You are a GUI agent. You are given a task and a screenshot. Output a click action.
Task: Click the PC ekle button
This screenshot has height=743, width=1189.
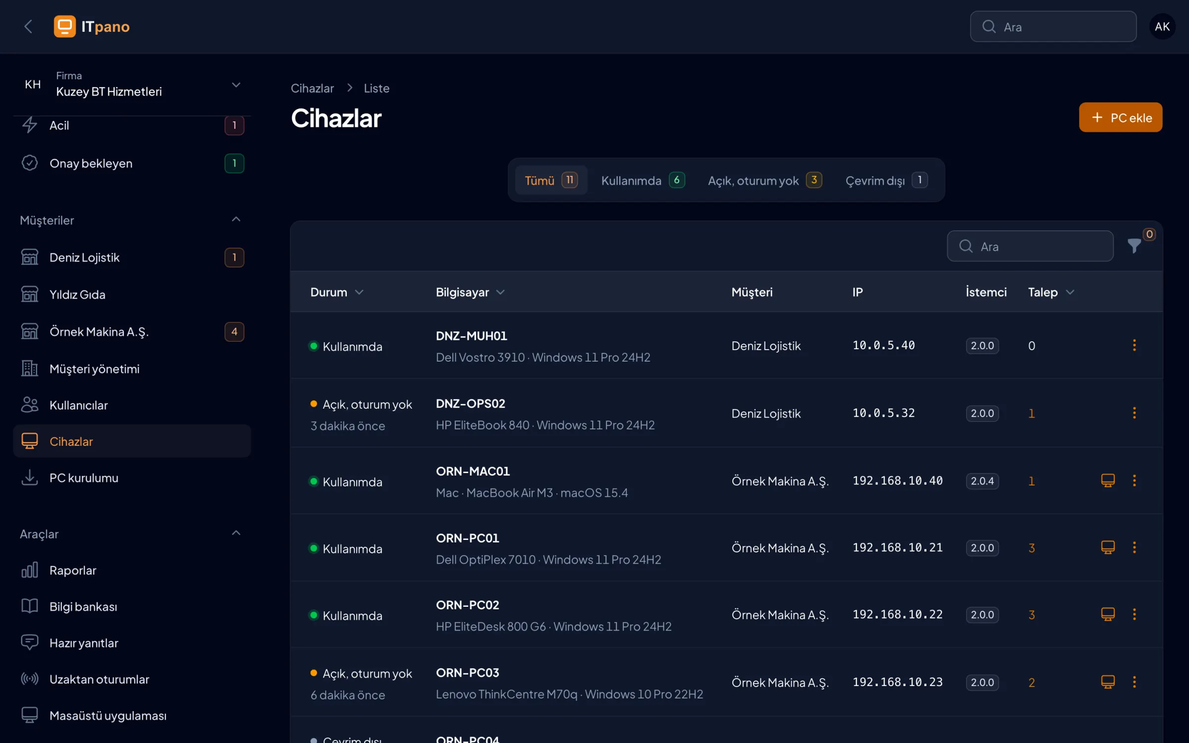coord(1120,117)
